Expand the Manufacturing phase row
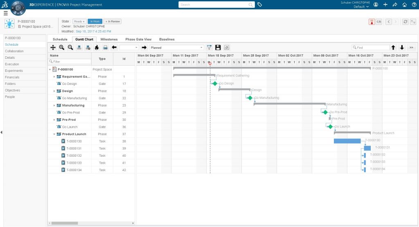 54,105
